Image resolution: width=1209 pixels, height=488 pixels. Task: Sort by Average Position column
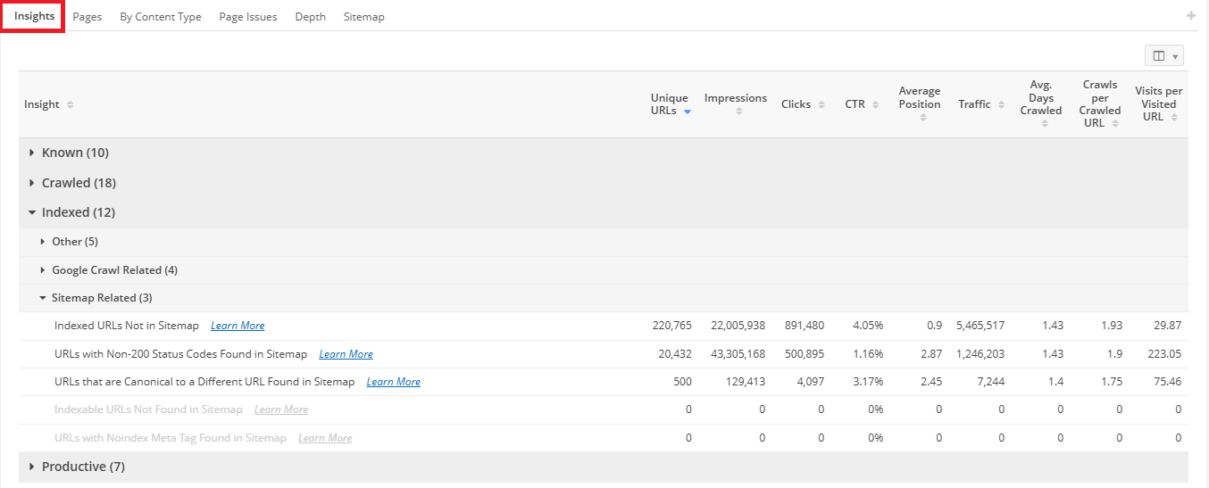[x=923, y=117]
